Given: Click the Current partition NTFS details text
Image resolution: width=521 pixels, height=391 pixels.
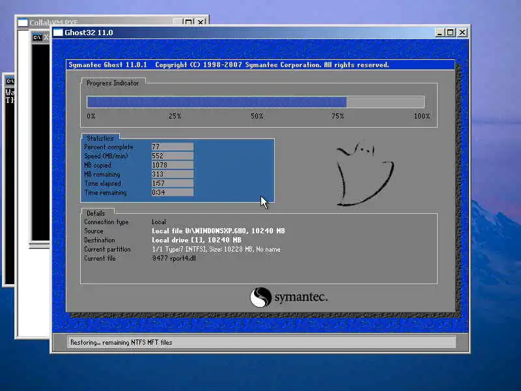Looking at the screenshot, I should click(216, 249).
